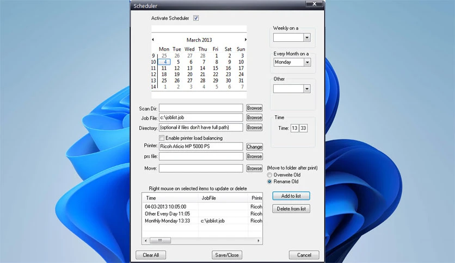455x263 pixels.
Task: Click c:\joblist.job cell in the list
Action: 213,221
